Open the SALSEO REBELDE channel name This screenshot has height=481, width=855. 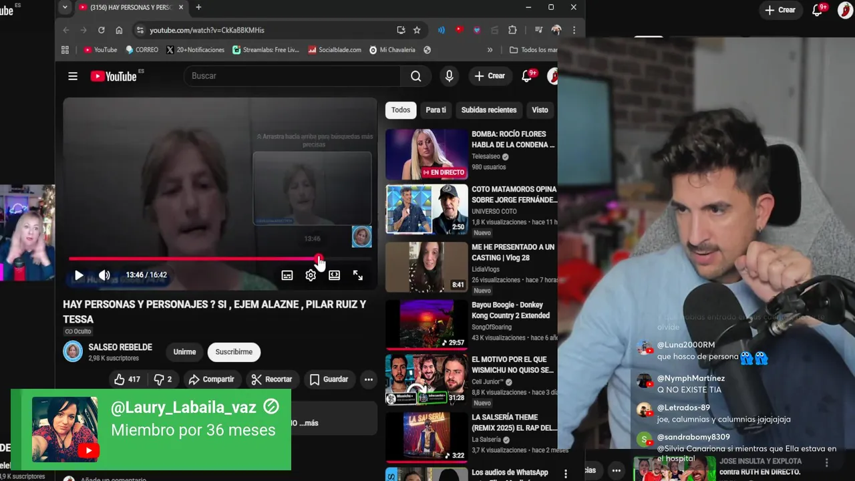120,347
